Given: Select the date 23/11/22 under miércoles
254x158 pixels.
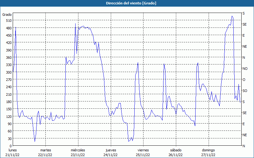Looking at the screenshot, I should pos(78,155).
